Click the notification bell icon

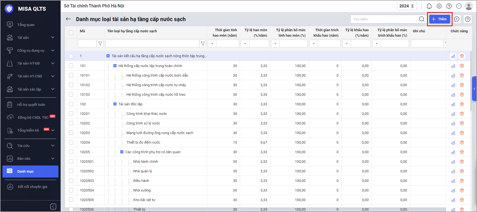429,6
